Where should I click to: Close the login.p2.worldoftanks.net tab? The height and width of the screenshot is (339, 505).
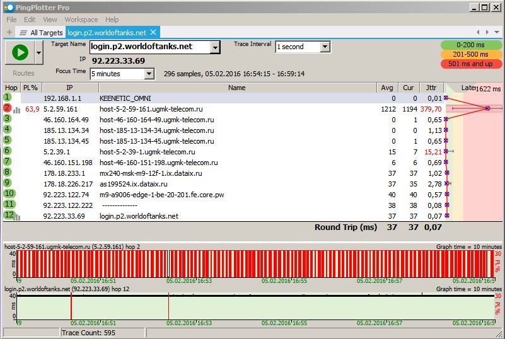(153, 32)
